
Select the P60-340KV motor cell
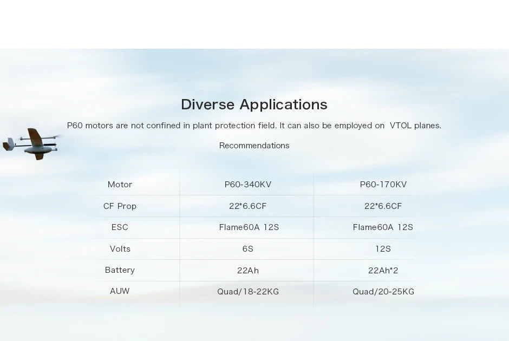(248, 184)
